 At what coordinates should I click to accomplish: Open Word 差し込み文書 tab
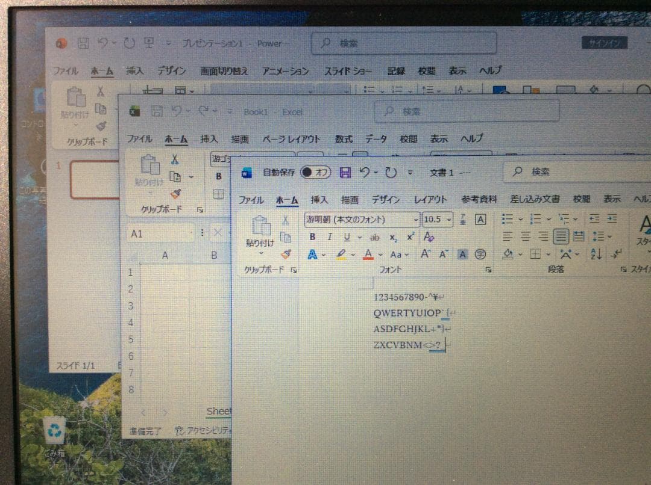[x=535, y=199]
